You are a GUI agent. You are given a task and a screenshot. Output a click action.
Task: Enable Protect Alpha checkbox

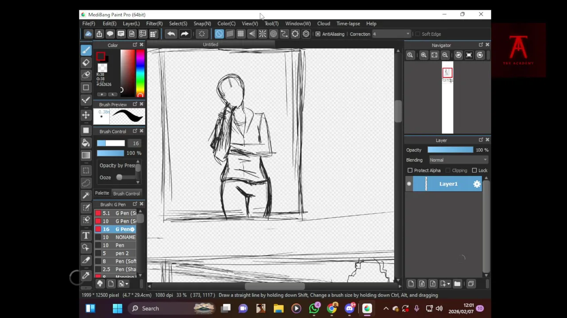[x=410, y=170]
